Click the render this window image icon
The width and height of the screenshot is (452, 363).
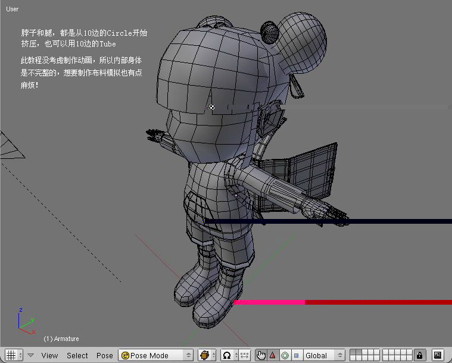pos(438,355)
